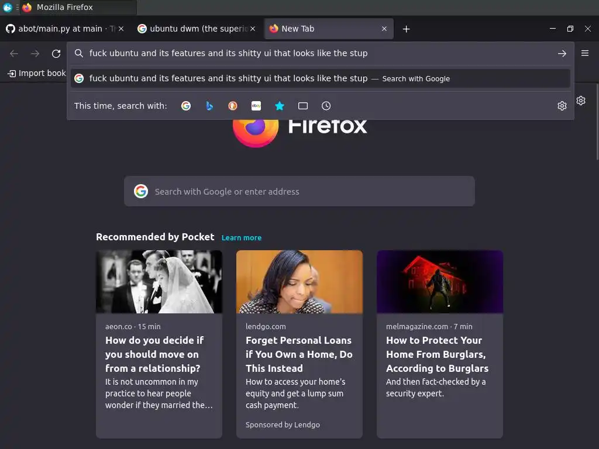This screenshot has width=599, height=449.
Task: Click the Mozilla Firefox taskbar entry
Action: point(78,7)
